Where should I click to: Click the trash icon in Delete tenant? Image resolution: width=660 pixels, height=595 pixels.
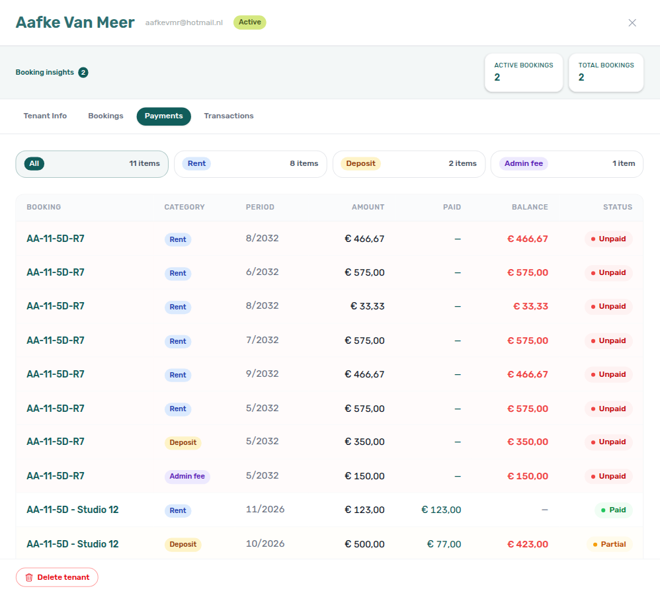click(x=29, y=577)
